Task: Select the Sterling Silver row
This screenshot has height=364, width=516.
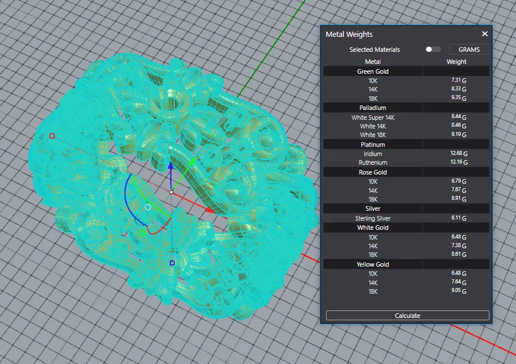Action: (373, 218)
